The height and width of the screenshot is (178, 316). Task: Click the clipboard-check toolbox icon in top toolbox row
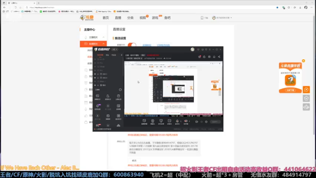click(118, 96)
